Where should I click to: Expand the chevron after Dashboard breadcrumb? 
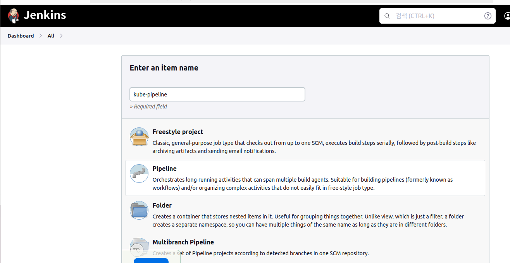pyautogui.click(x=41, y=36)
